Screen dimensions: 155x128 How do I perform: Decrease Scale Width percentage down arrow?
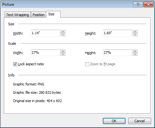coord(63,54)
